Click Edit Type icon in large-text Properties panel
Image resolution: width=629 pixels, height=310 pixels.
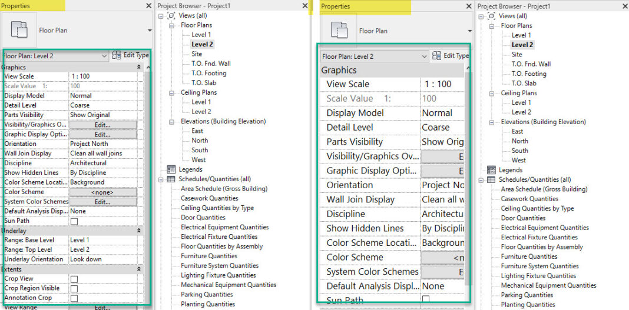point(437,56)
